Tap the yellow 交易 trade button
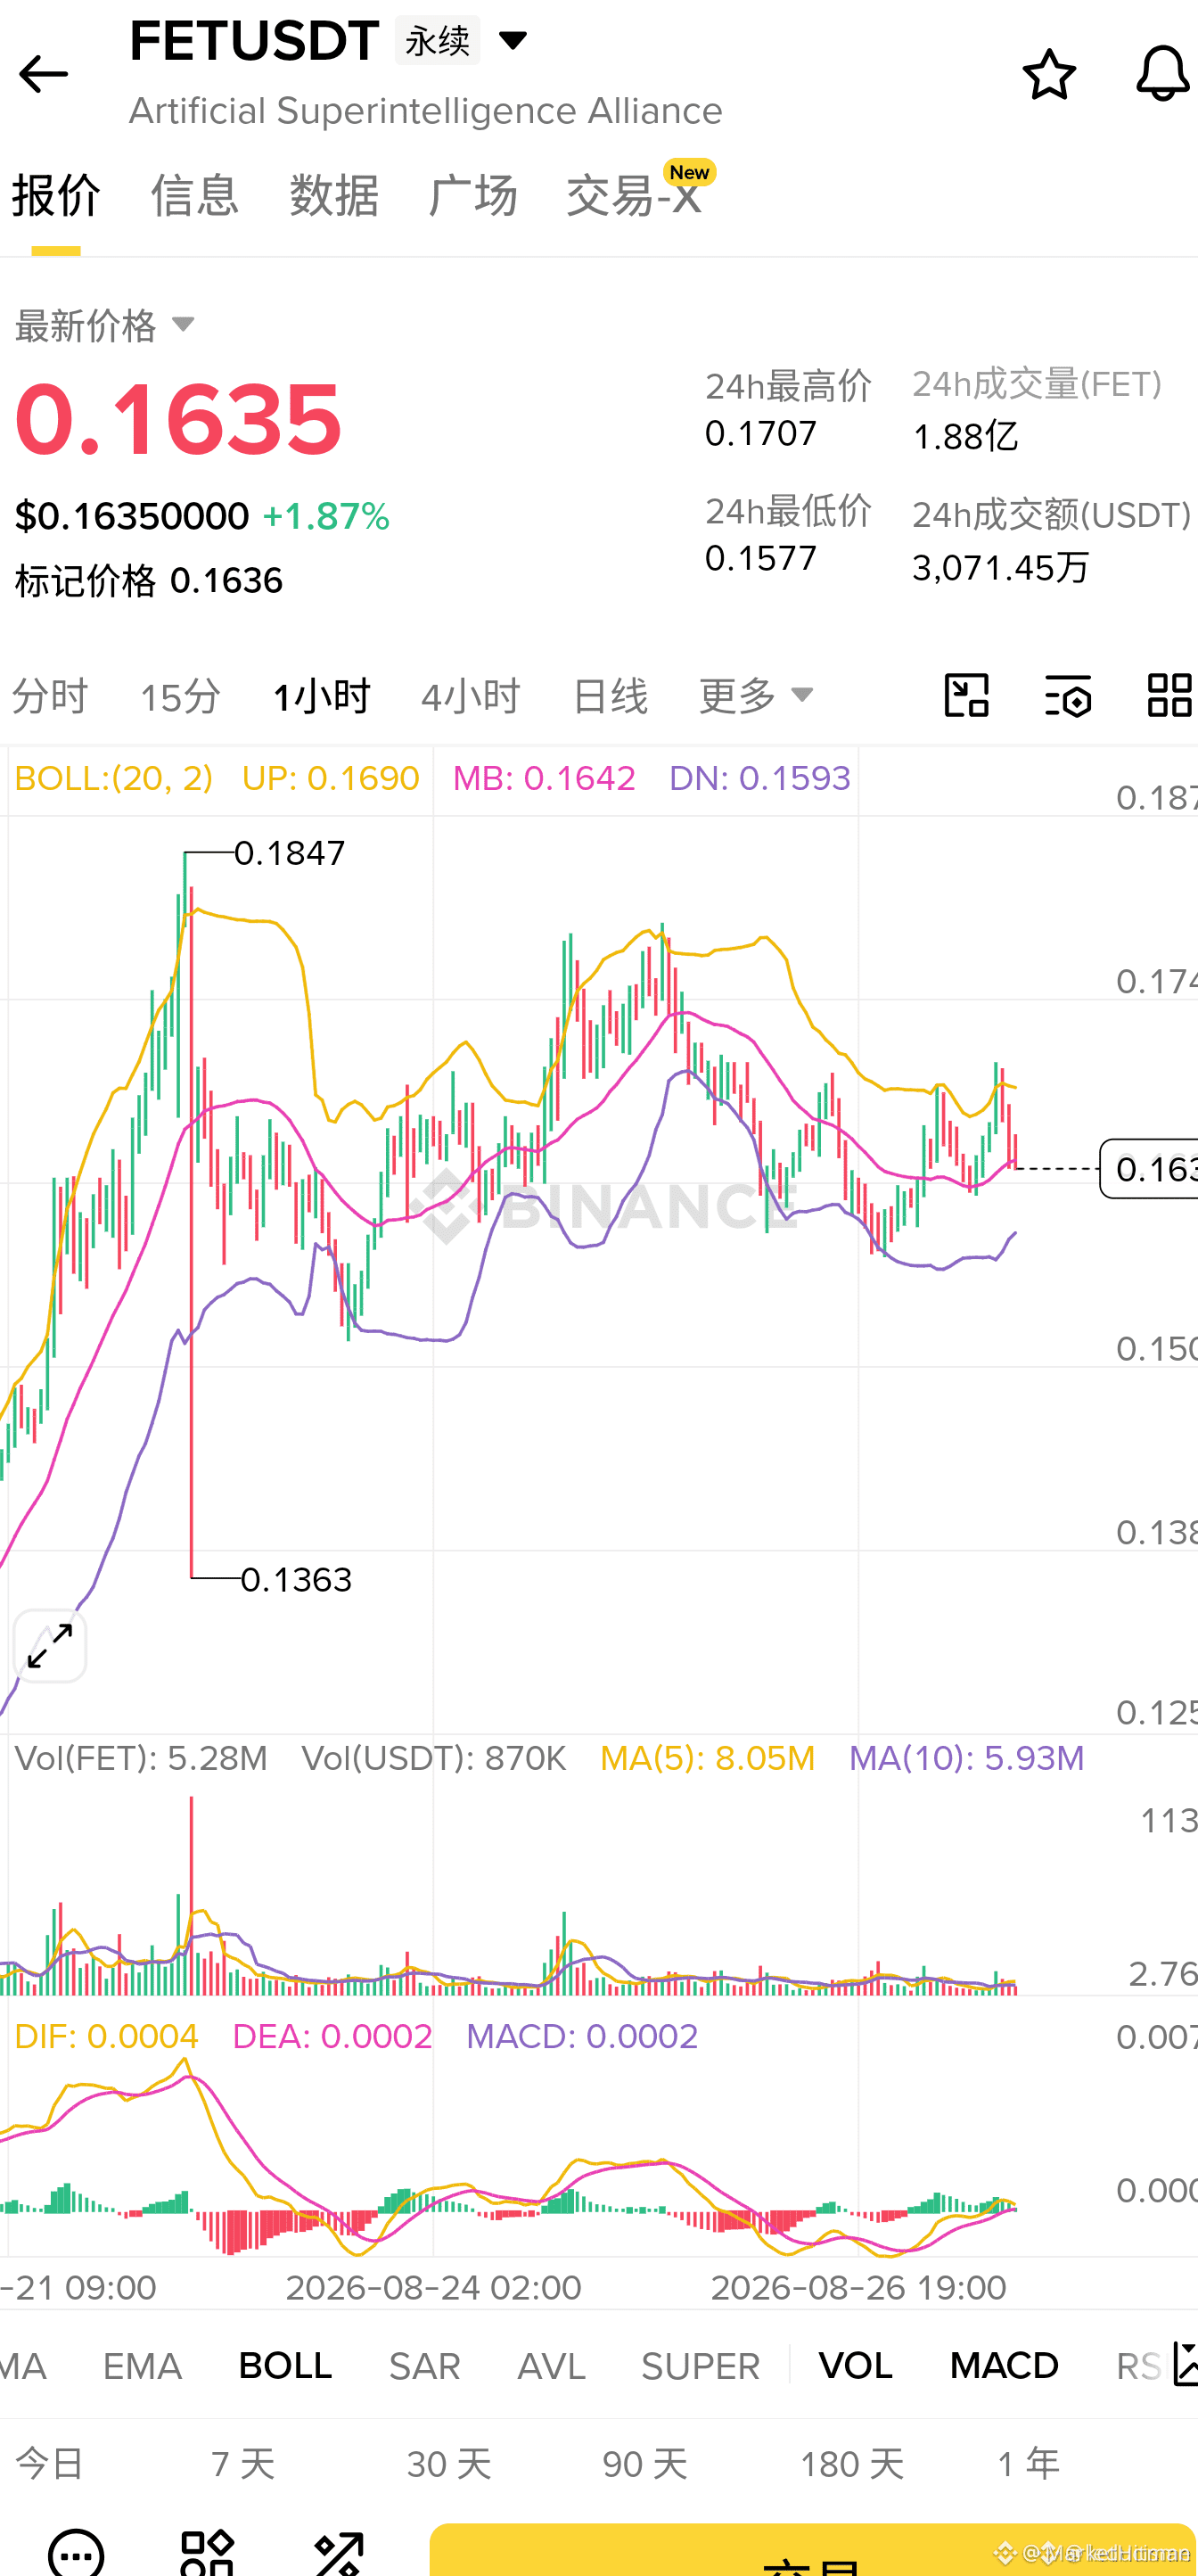 (812, 2550)
